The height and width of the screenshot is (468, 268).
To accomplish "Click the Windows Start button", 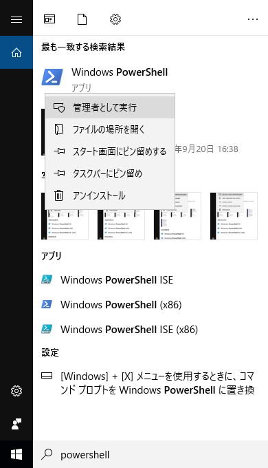I will (16, 454).
